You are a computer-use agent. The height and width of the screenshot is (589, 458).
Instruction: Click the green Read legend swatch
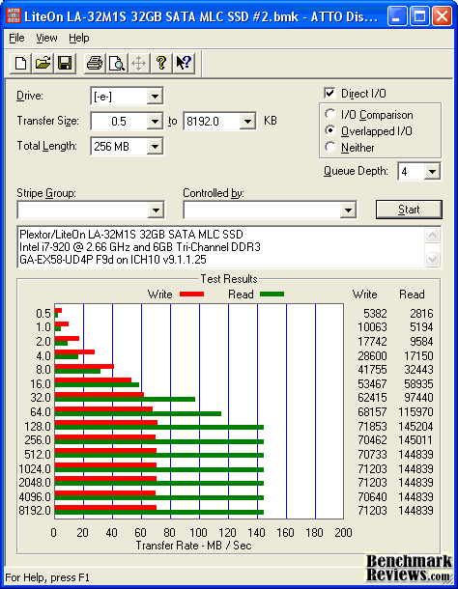272,294
